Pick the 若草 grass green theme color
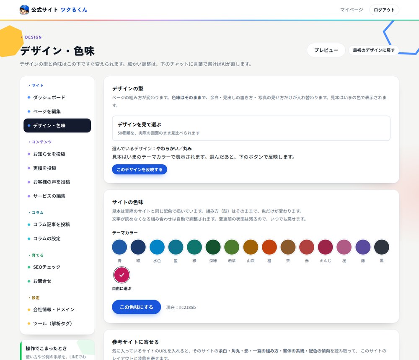 pyautogui.click(x=232, y=247)
